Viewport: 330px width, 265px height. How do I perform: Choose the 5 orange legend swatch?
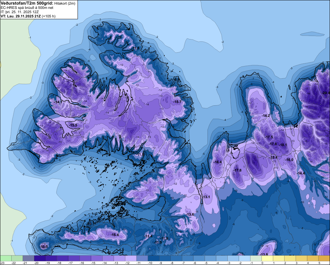click(x=324, y=258)
